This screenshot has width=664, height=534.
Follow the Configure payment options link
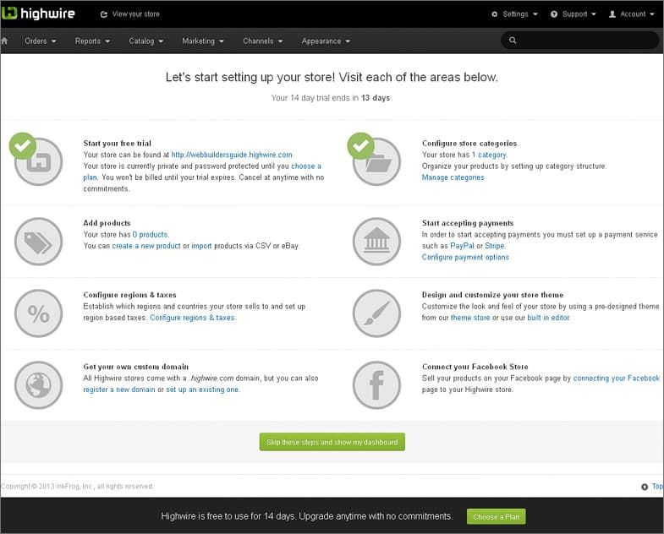(x=465, y=257)
